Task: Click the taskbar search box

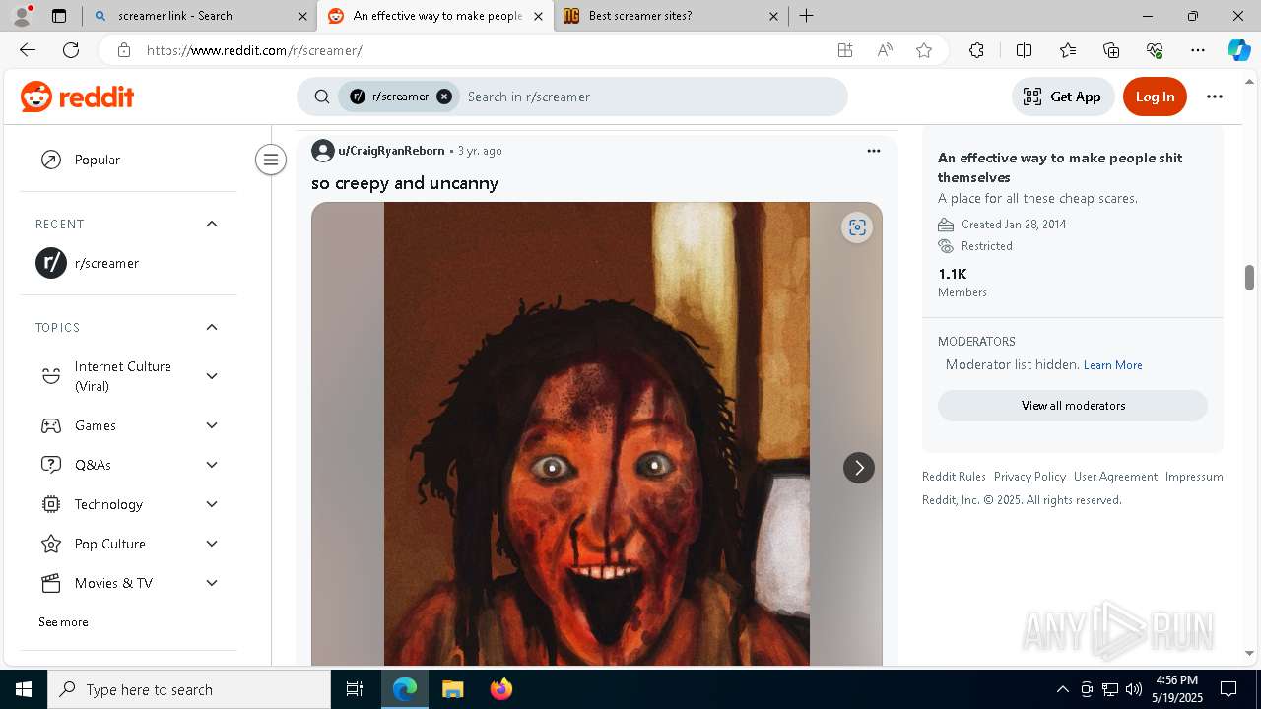Action: [189, 689]
